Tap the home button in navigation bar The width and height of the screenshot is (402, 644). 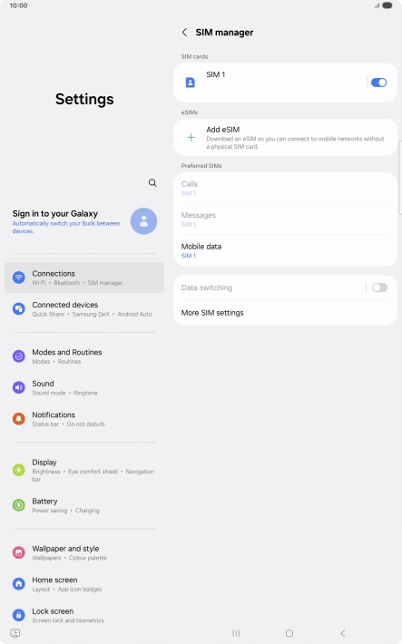click(289, 633)
